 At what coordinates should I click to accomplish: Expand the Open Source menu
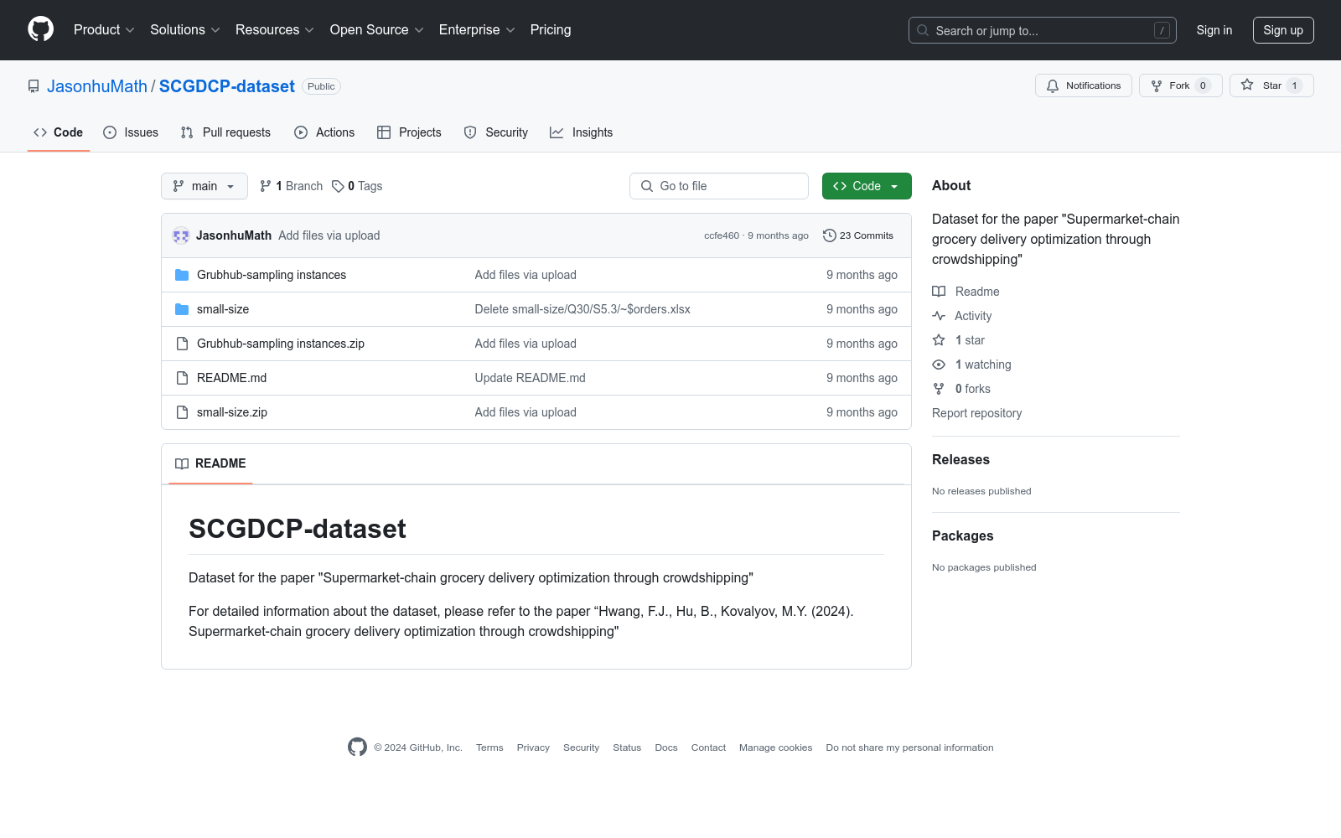point(377,30)
